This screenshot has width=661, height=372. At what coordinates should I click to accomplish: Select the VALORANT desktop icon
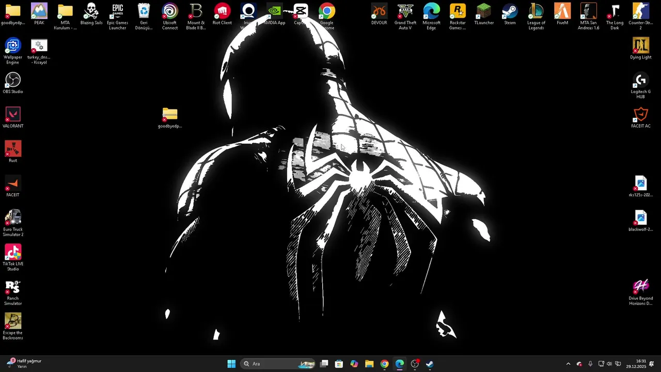coord(13,117)
